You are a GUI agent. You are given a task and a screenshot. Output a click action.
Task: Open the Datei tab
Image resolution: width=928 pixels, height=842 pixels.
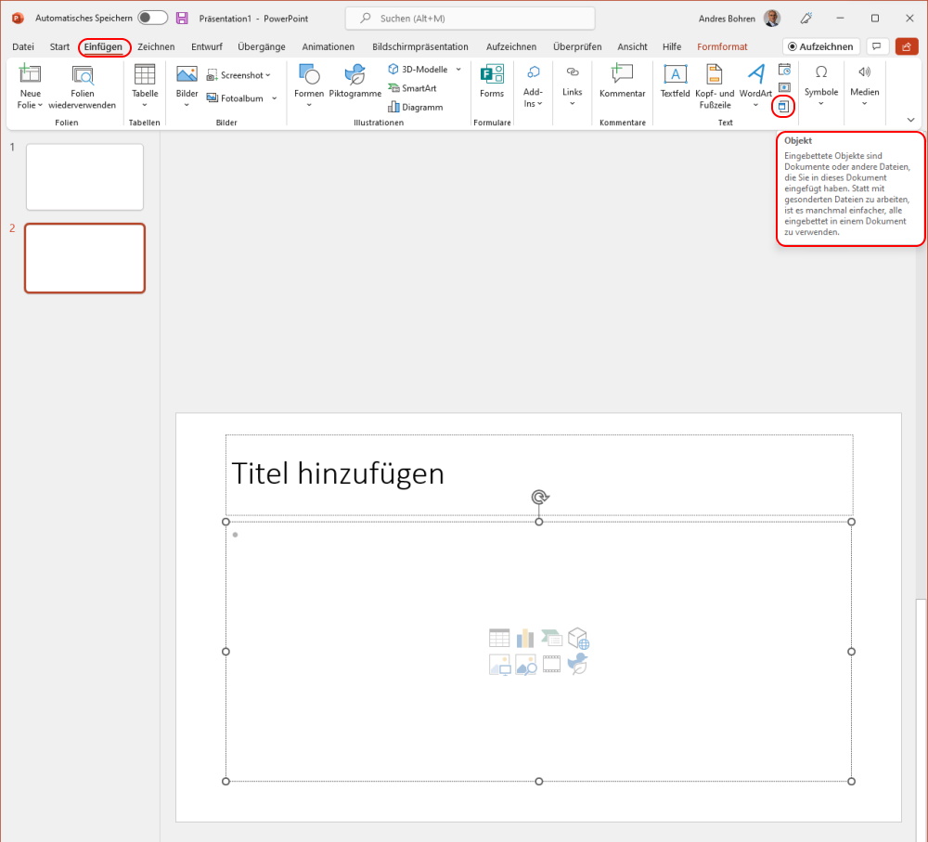(x=23, y=46)
